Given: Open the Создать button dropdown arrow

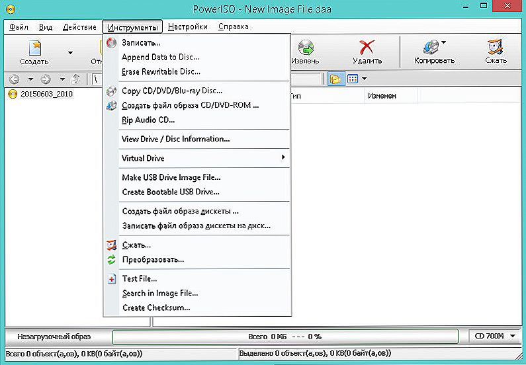Looking at the screenshot, I should click(70, 52).
